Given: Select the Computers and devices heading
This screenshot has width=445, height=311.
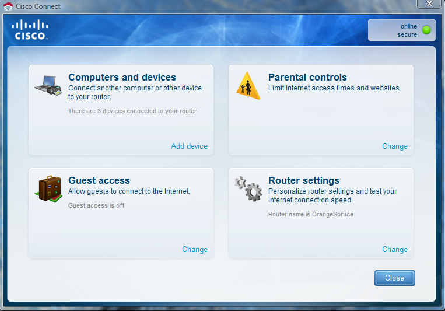Looking at the screenshot, I should pyautogui.click(x=122, y=77).
